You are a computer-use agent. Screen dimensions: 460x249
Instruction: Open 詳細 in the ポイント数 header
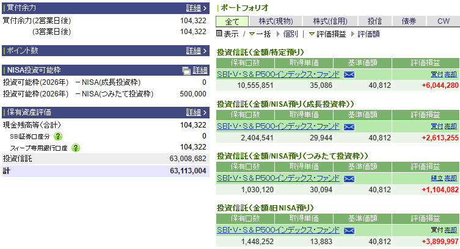[x=196, y=51]
